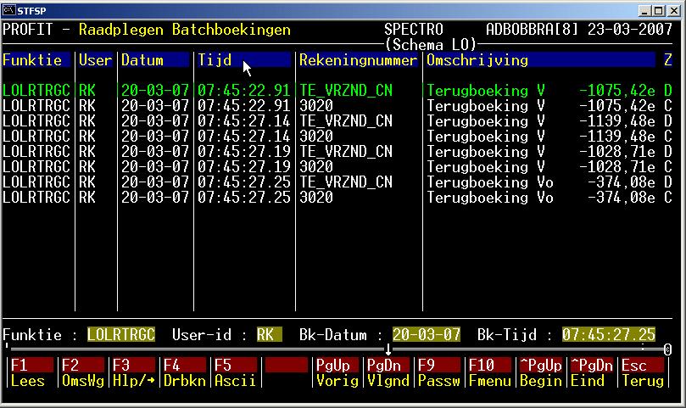The image size is (686, 408).
Task: Select TE_VRZND_CN account at 07:45:27.25
Action: pyautogui.click(x=346, y=182)
